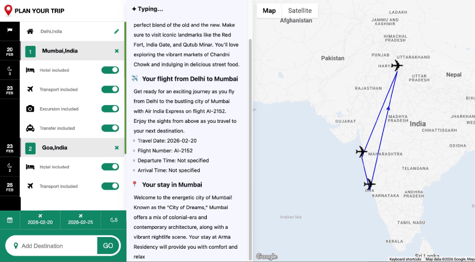Click the calendar icon in the bottom bar
Image resolution: width=475 pixels, height=262 pixels.
[10, 220]
